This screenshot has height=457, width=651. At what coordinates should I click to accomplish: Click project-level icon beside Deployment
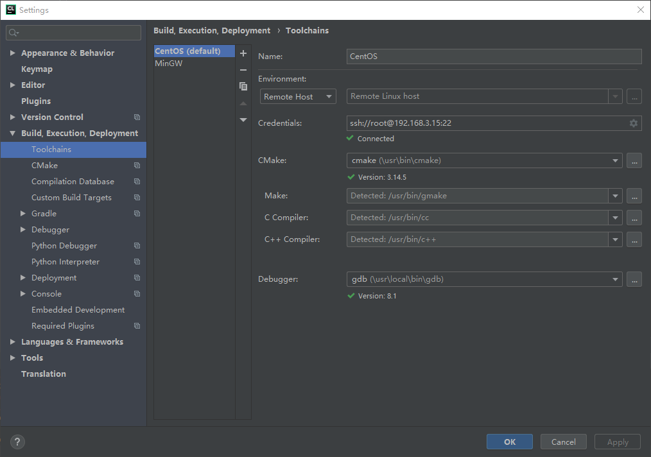[137, 278]
